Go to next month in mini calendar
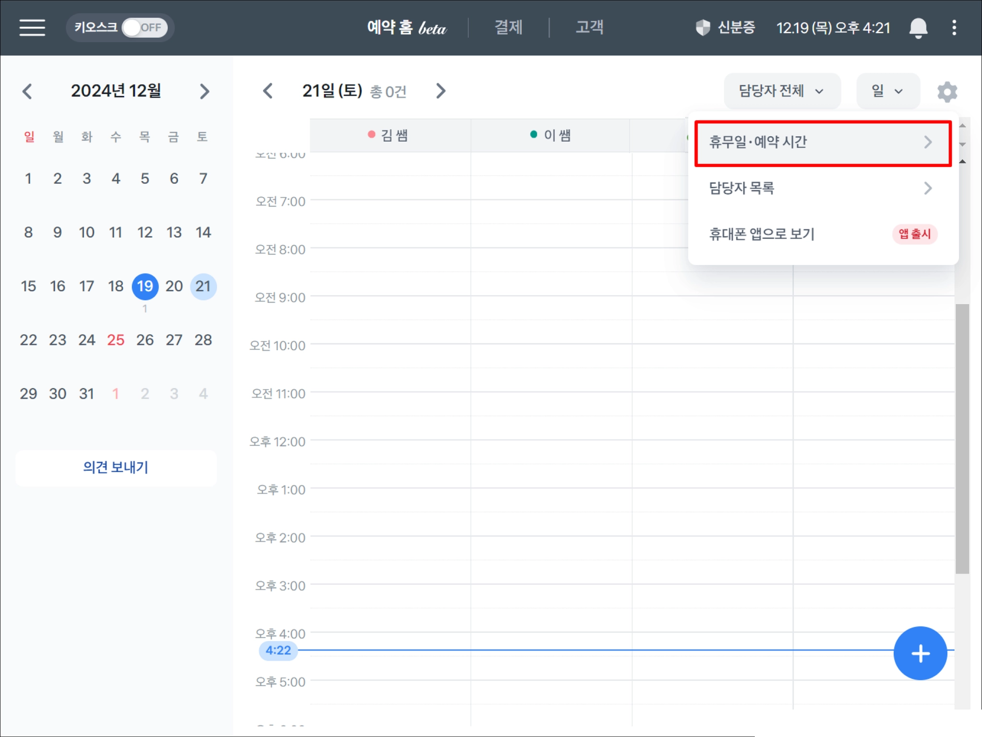Image resolution: width=982 pixels, height=737 pixels. click(x=204, y=91)
